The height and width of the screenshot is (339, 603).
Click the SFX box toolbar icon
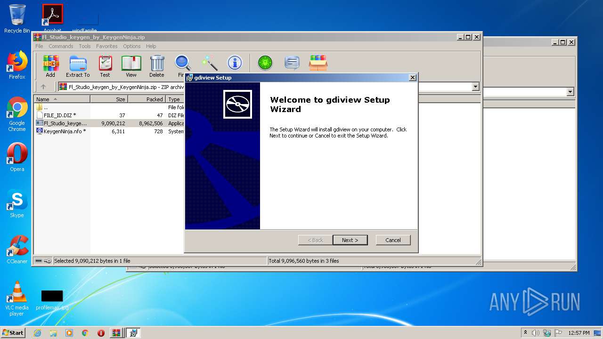click(x=318, y=63)
